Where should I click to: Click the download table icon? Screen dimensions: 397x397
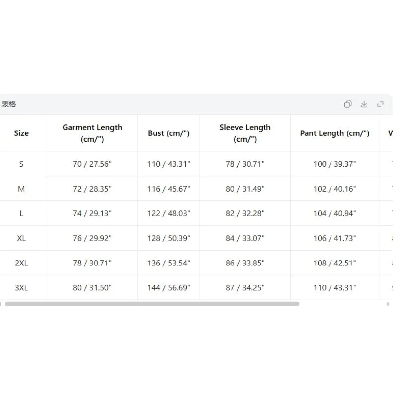coord(364,104)
